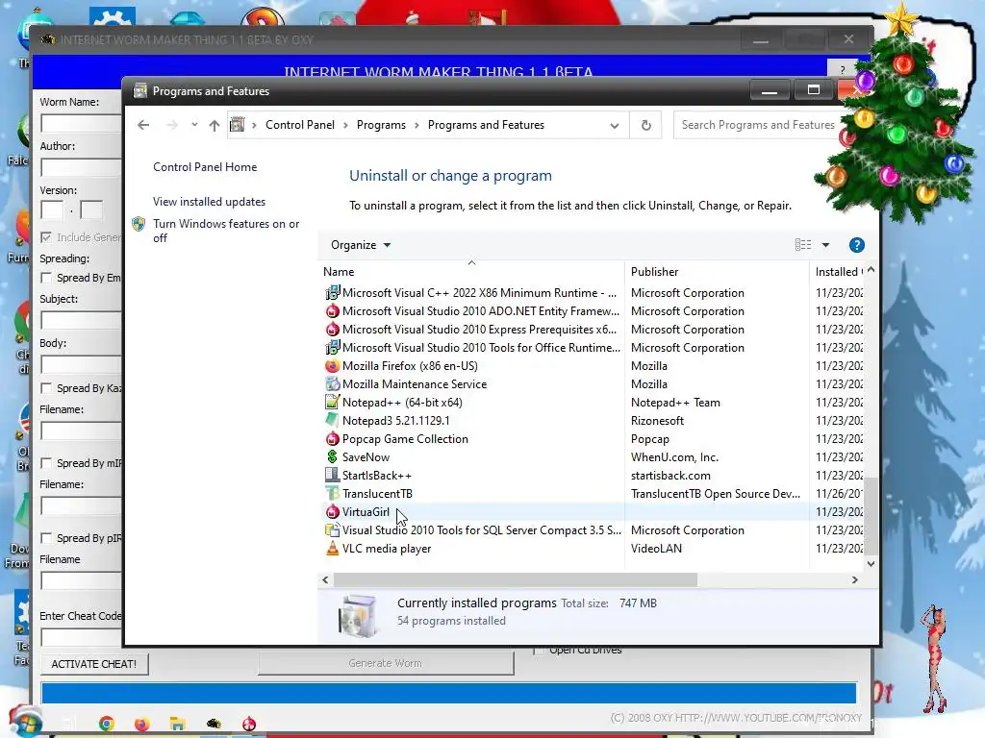985x738 pixels.
Task: Toggle Spread By Email checkbox in worm maker
Action: 46,278
